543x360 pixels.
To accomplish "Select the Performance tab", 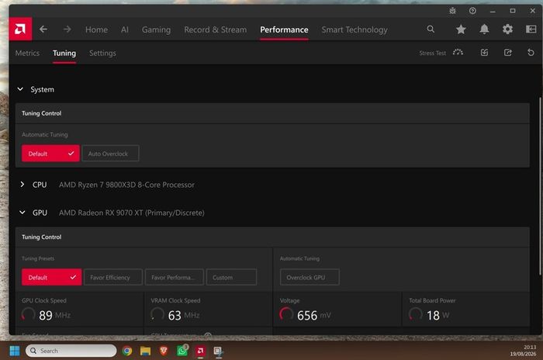I will click(284, 29).
